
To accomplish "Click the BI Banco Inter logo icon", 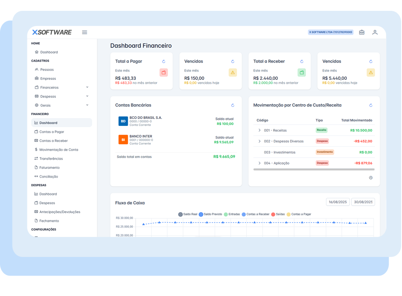I will [x=123, y=140].
